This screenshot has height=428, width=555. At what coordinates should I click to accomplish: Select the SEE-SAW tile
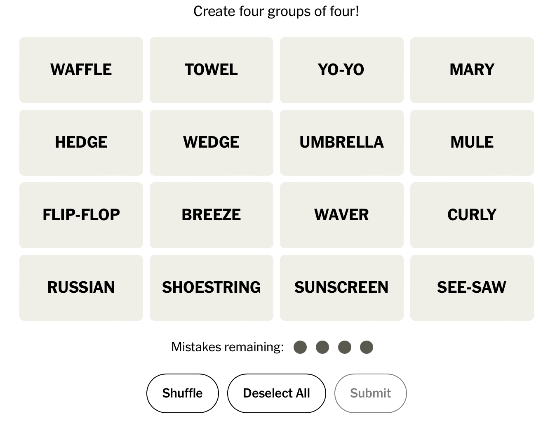(472, 288)
